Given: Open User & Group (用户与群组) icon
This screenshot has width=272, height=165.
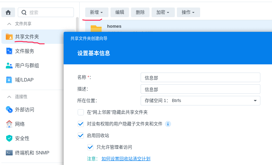Looking at the screenshot, I should pos(9,65).
